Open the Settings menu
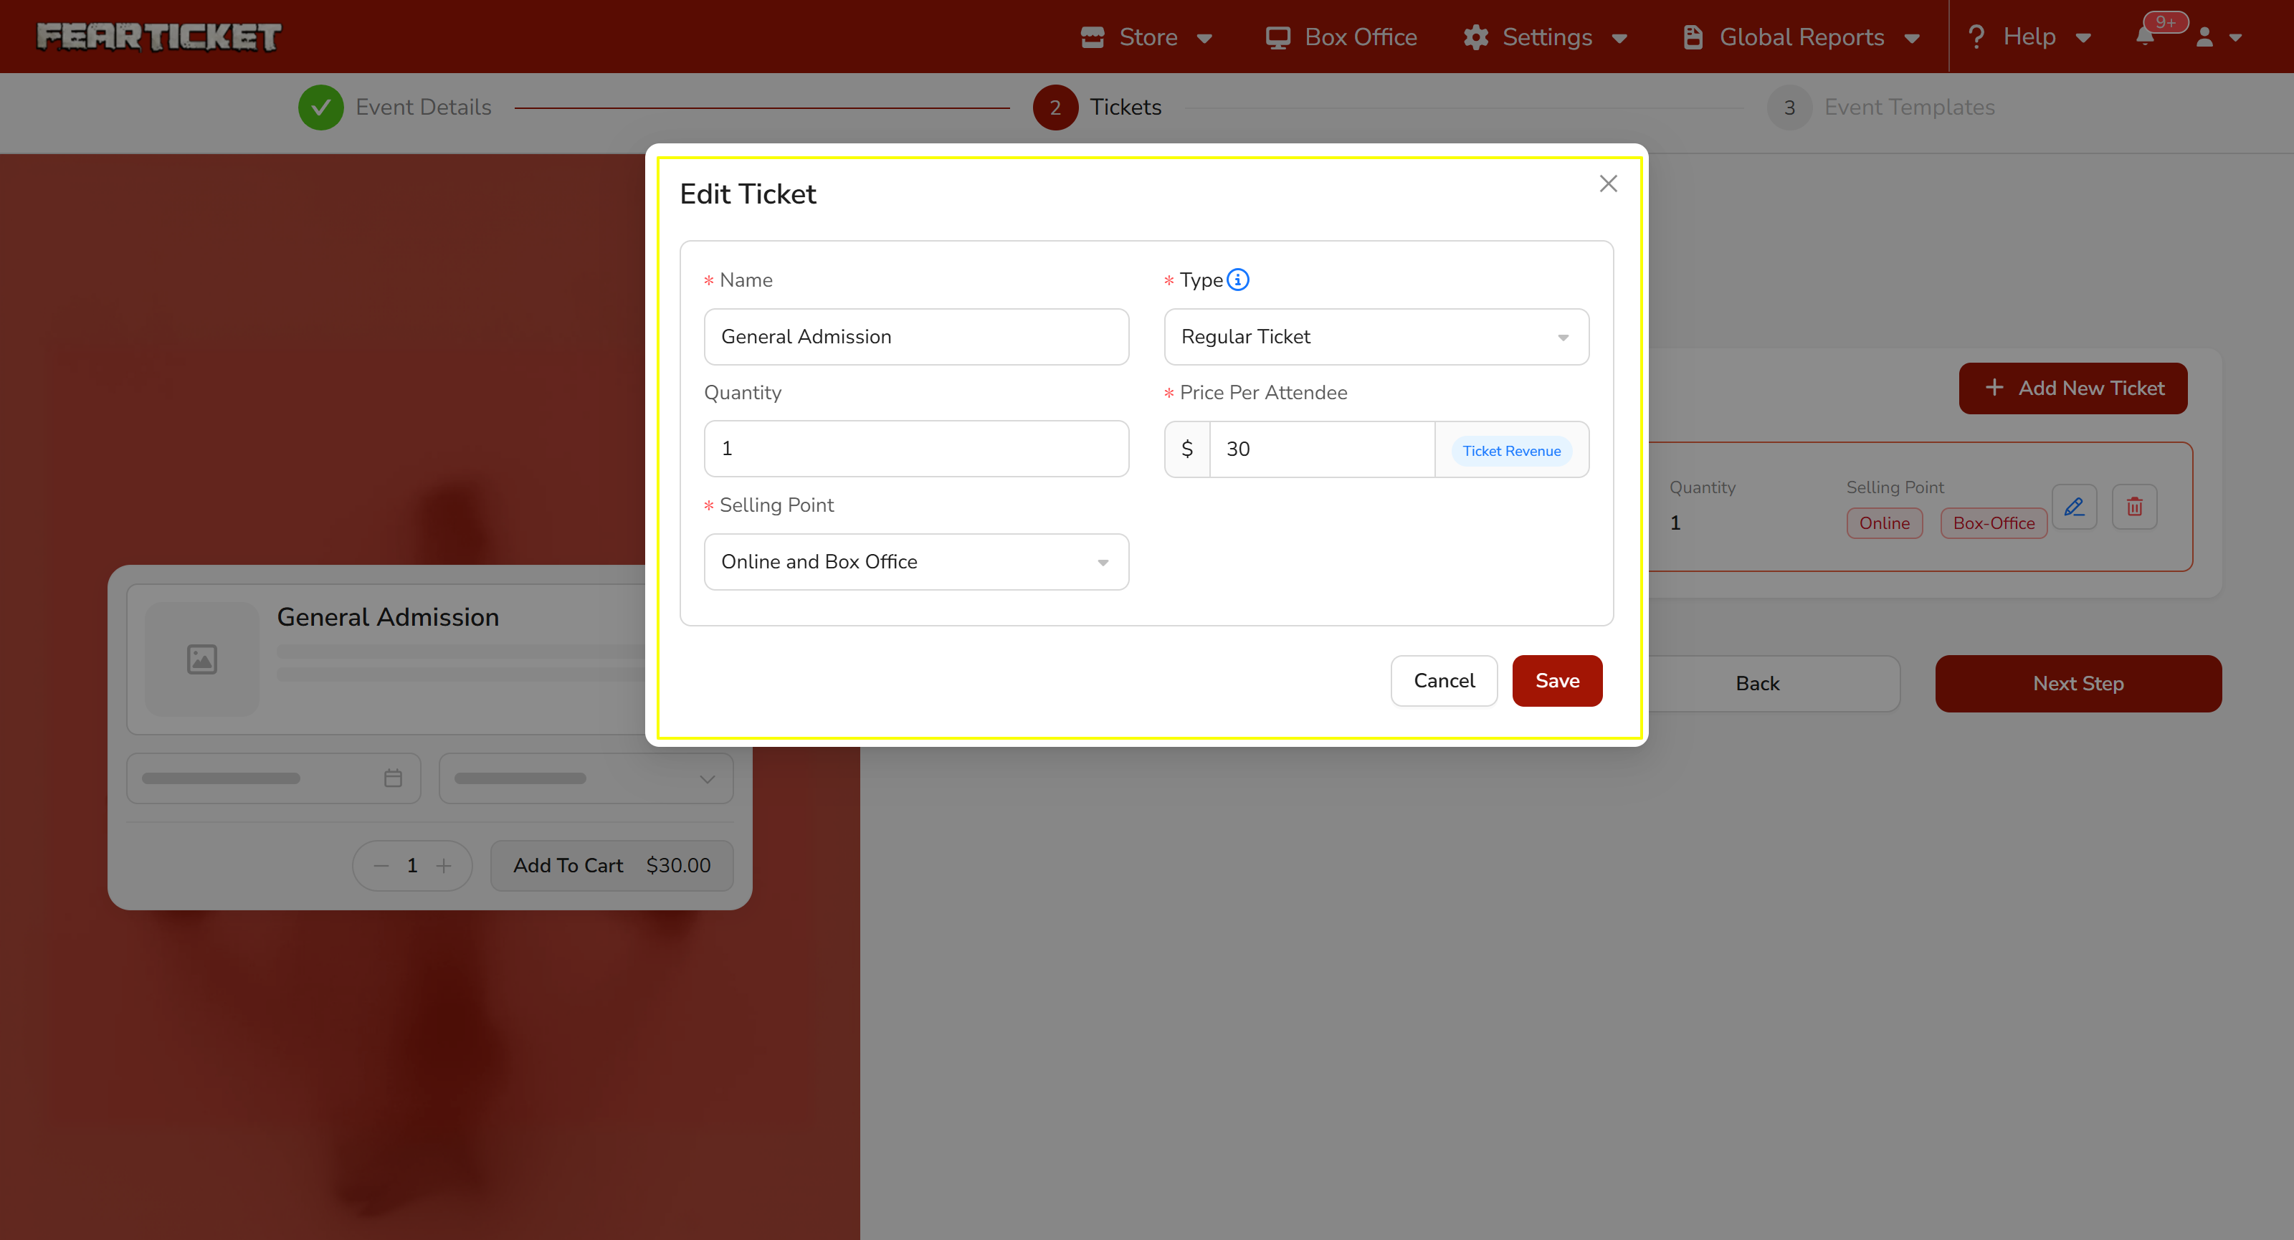Image resolution: width=2294 pixels, height=1240 pixels. click(1545, 37)
